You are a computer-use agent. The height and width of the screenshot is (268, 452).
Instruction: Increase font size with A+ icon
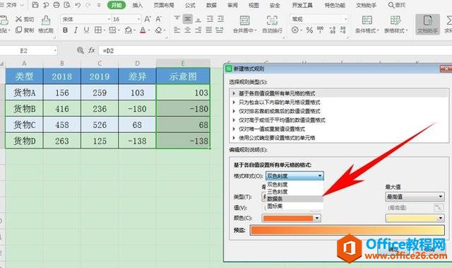[148, 19]
